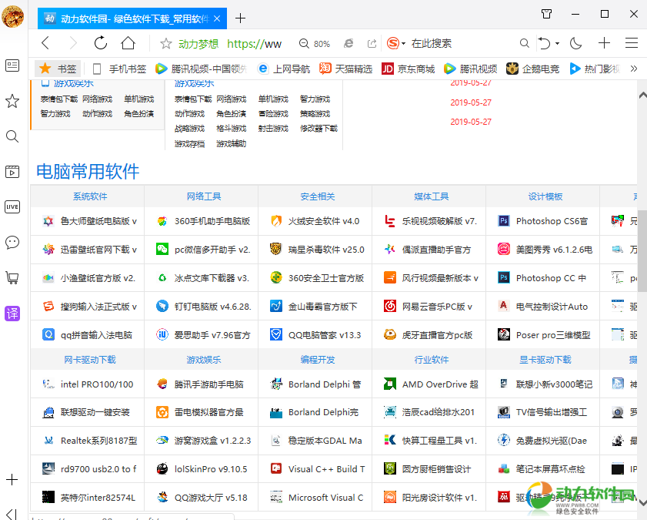Screen dimensions: 647x520
Task: Click the address bar URL
Action: coord(254,44)
